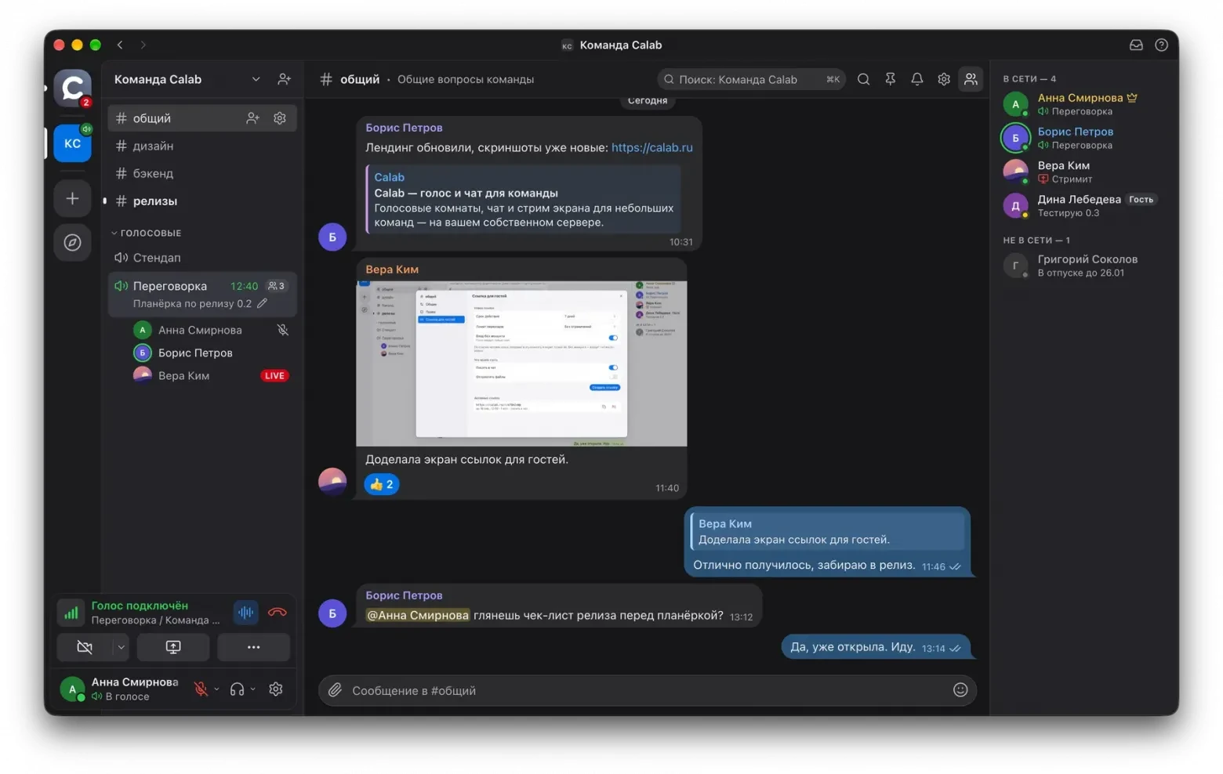The height and width of the screenshot is (774, 1223).
Task: Open the help question mark icon
Action: [x=1161, y=45]
